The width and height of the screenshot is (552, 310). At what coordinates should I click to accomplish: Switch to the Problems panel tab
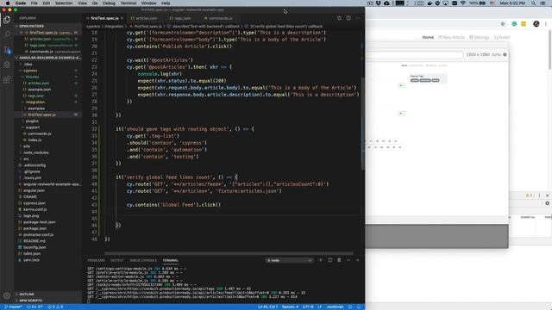pos(96,260)
